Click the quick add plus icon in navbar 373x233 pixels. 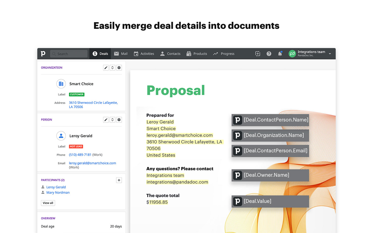258,54
